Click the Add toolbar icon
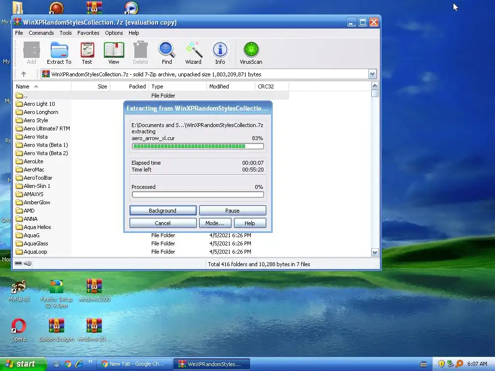495x371 pixels. coord(31,53)
